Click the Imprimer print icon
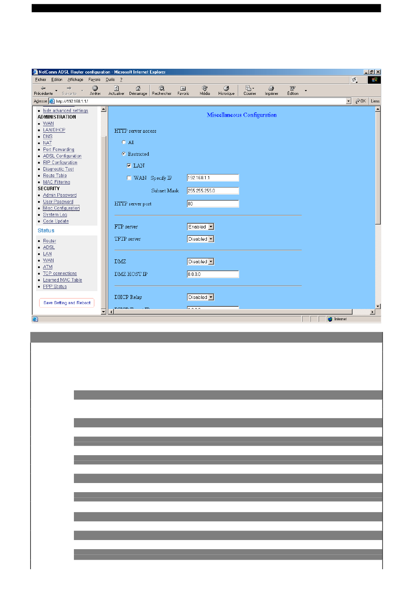413x604 pixels. (271, 88)
